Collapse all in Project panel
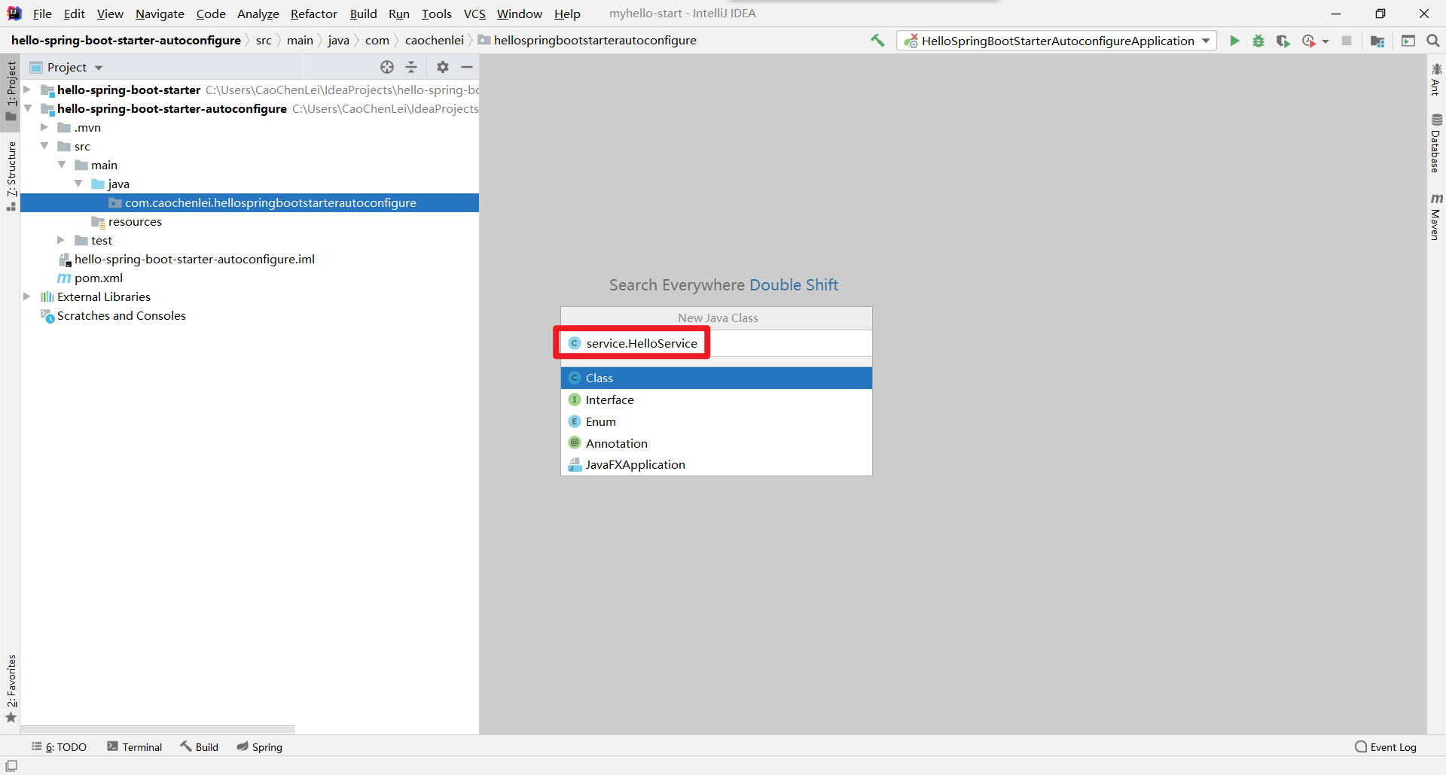Image resolution: width=1446 pixels, height=775 pixels. pyautogui.click(x=411, y=67)
